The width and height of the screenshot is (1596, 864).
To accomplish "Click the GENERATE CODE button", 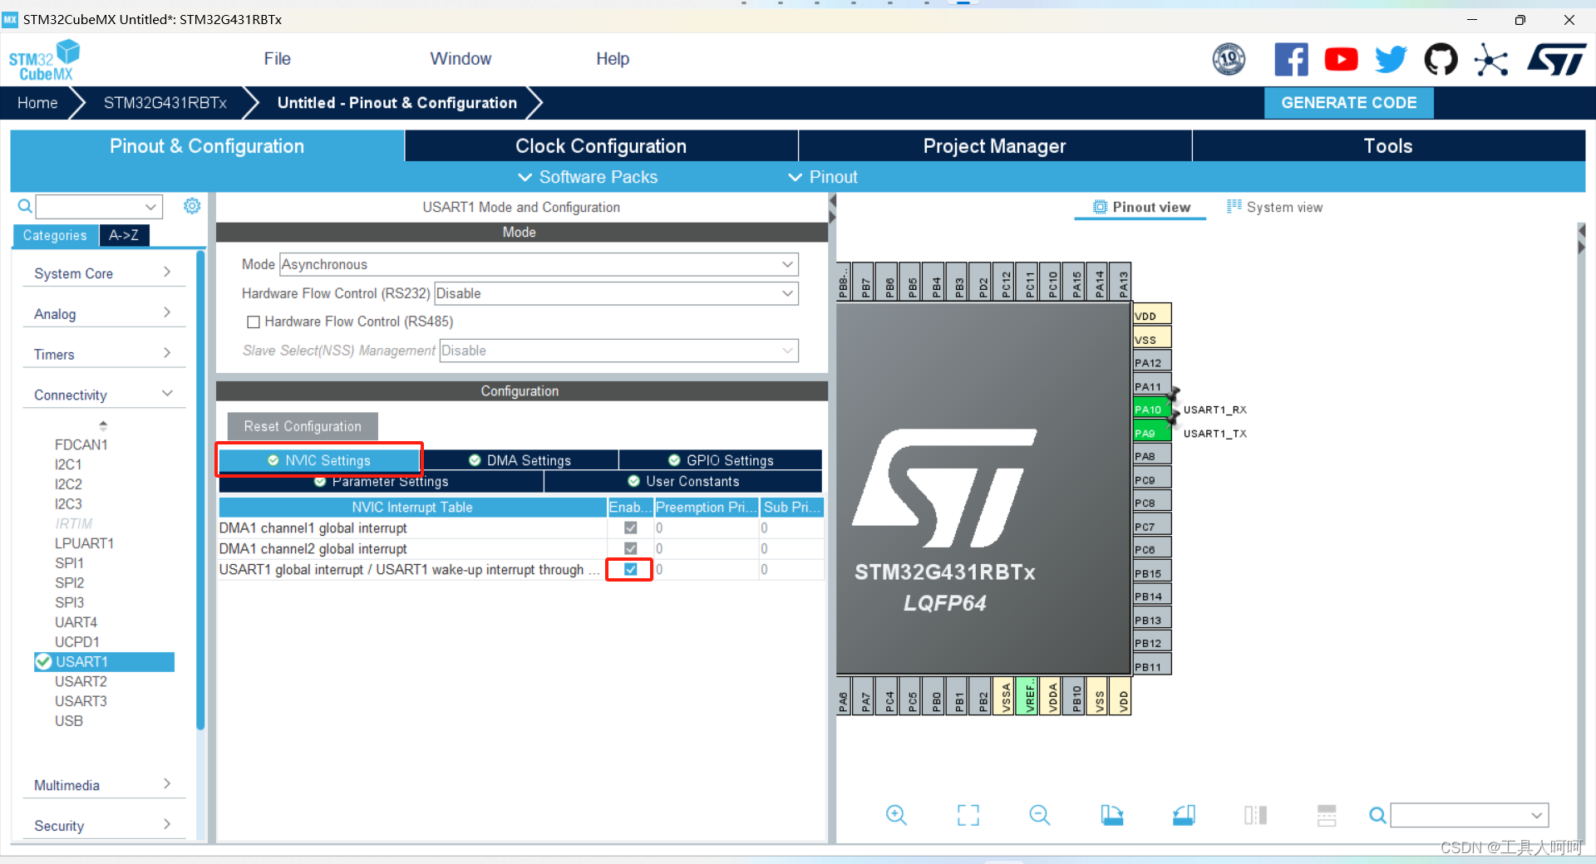I will point(1348,103).
